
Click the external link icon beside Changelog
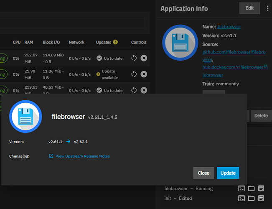[x=51, y=156]
